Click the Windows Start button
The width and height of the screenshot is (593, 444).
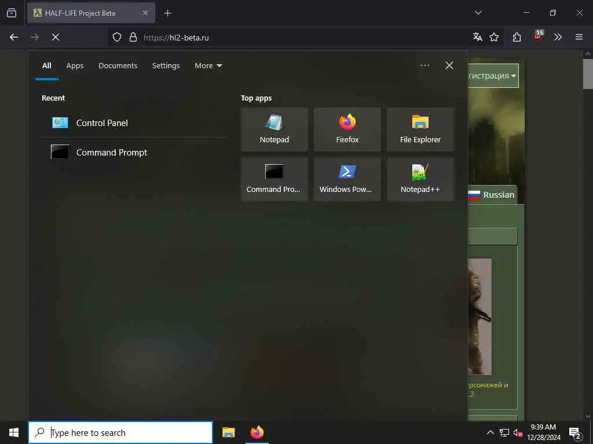(14, 432)
